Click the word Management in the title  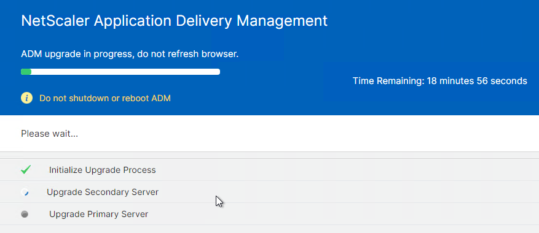282,21
